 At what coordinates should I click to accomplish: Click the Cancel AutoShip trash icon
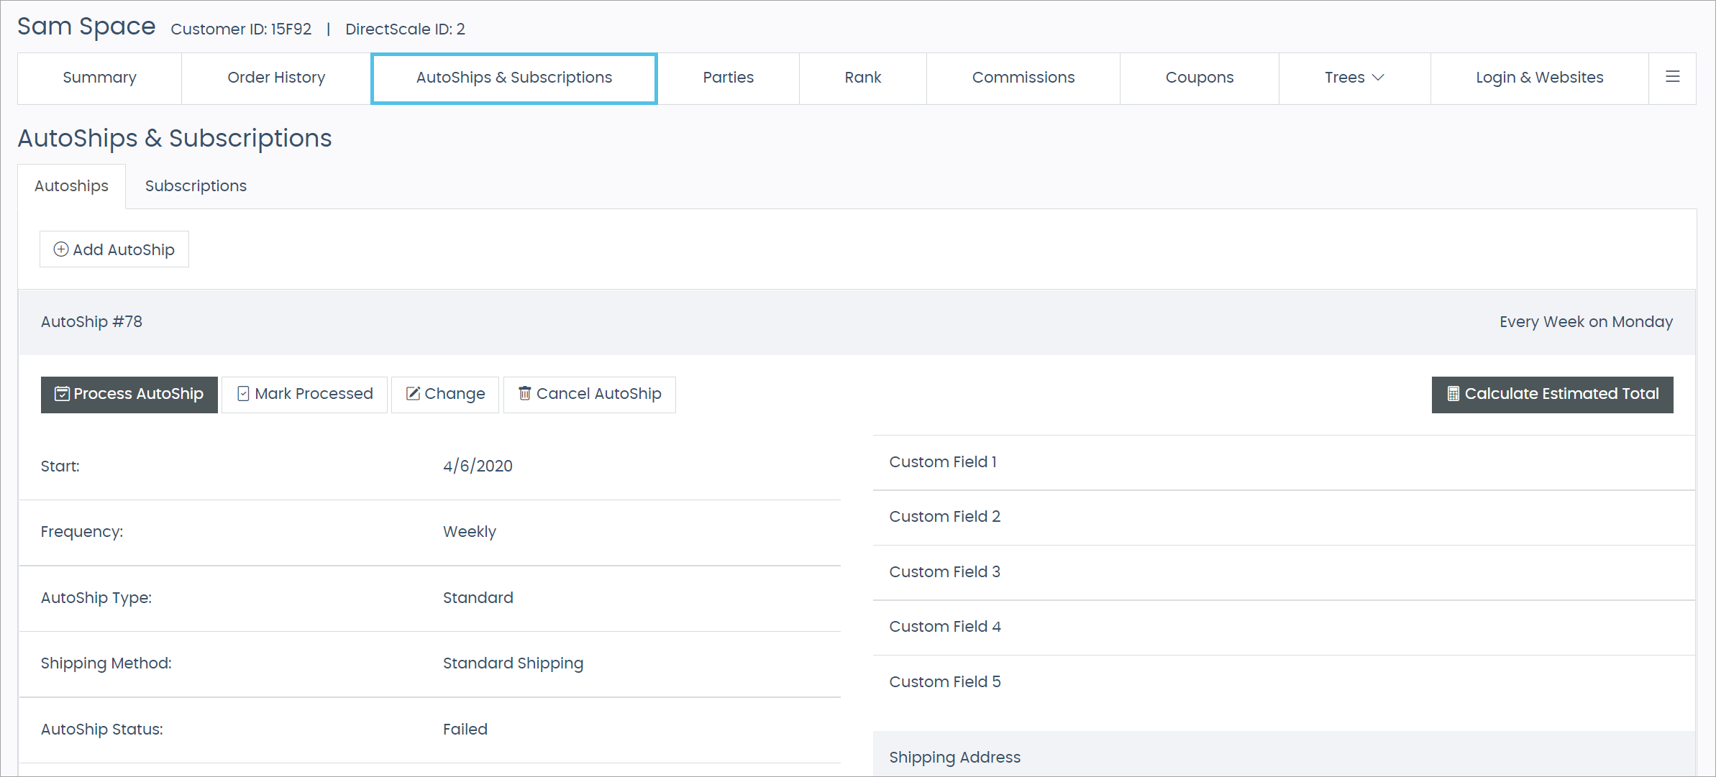pyautogui.click(x=525, y=393)
